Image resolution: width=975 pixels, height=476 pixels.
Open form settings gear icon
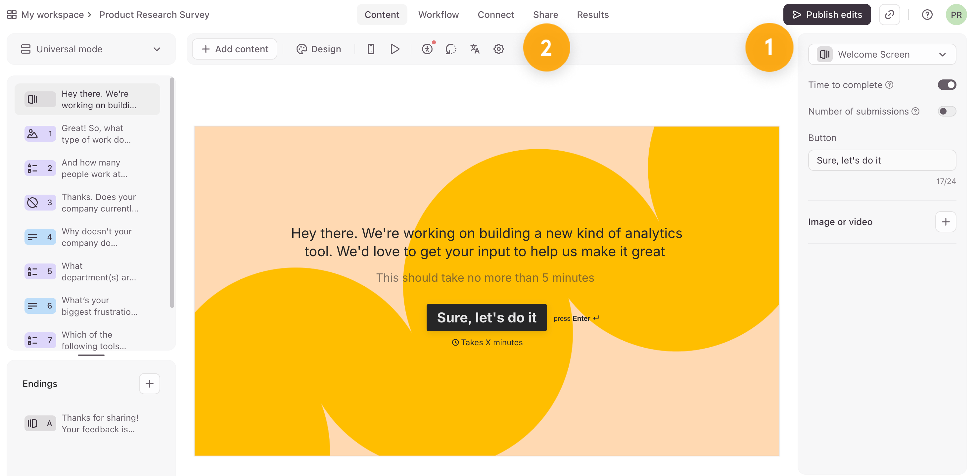tap(498, 49)
